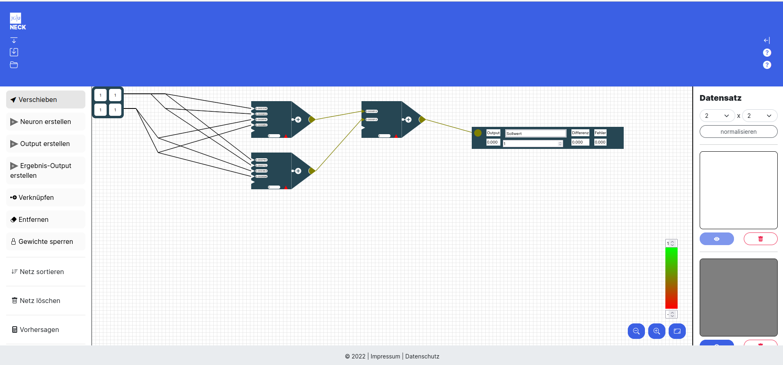
Task: Toggle the top-left input grid cell
Action: (x=100, y=95)
